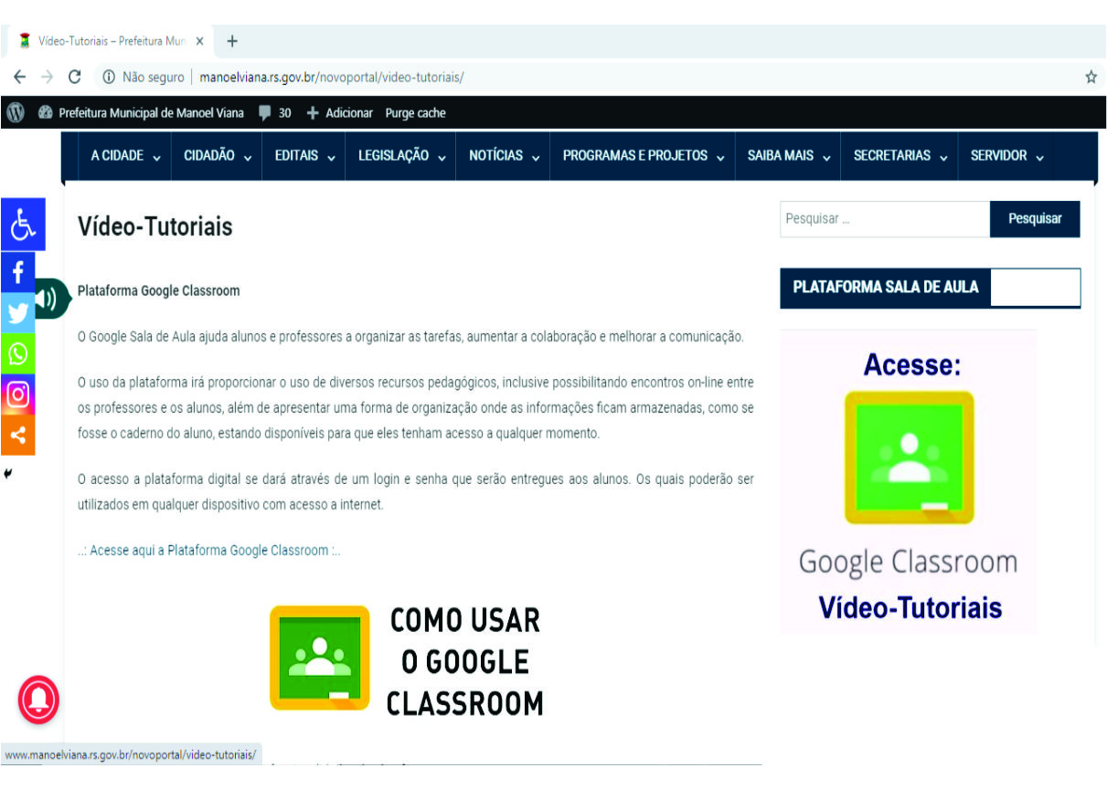
Task: Open the Instagram sidebar icon
Action: coord(17,394)
